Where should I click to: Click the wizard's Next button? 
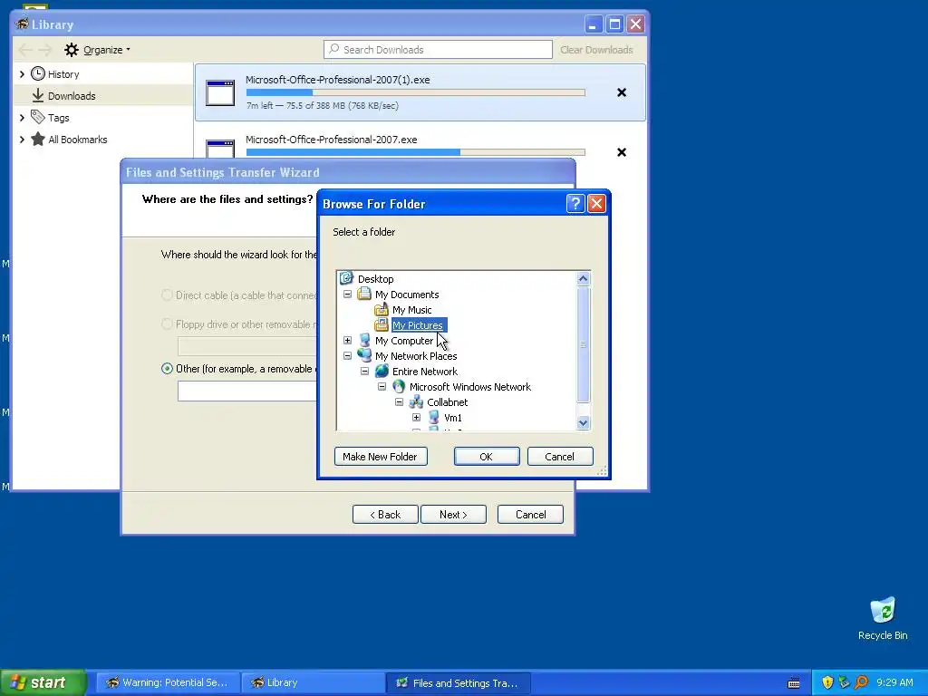tap(453, 515)
